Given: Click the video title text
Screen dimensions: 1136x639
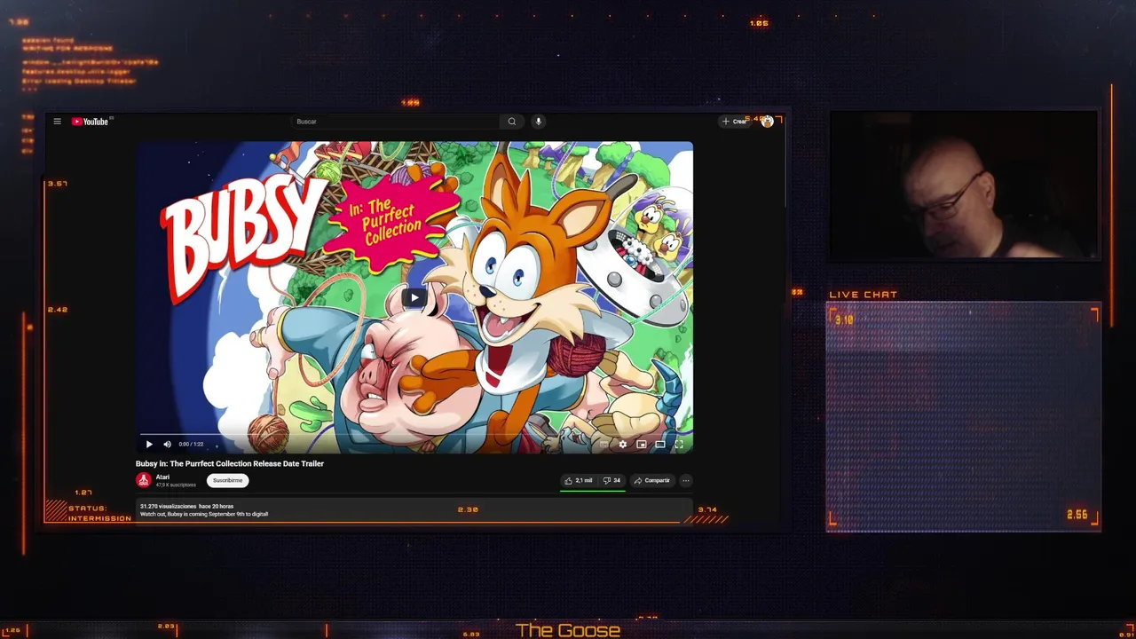Looking at the screenshot, I should [230, 463].
